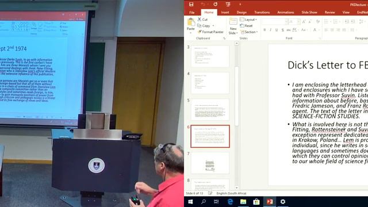
Task: Click the Paste clipboard icon
Action: [x=191, y=22]
